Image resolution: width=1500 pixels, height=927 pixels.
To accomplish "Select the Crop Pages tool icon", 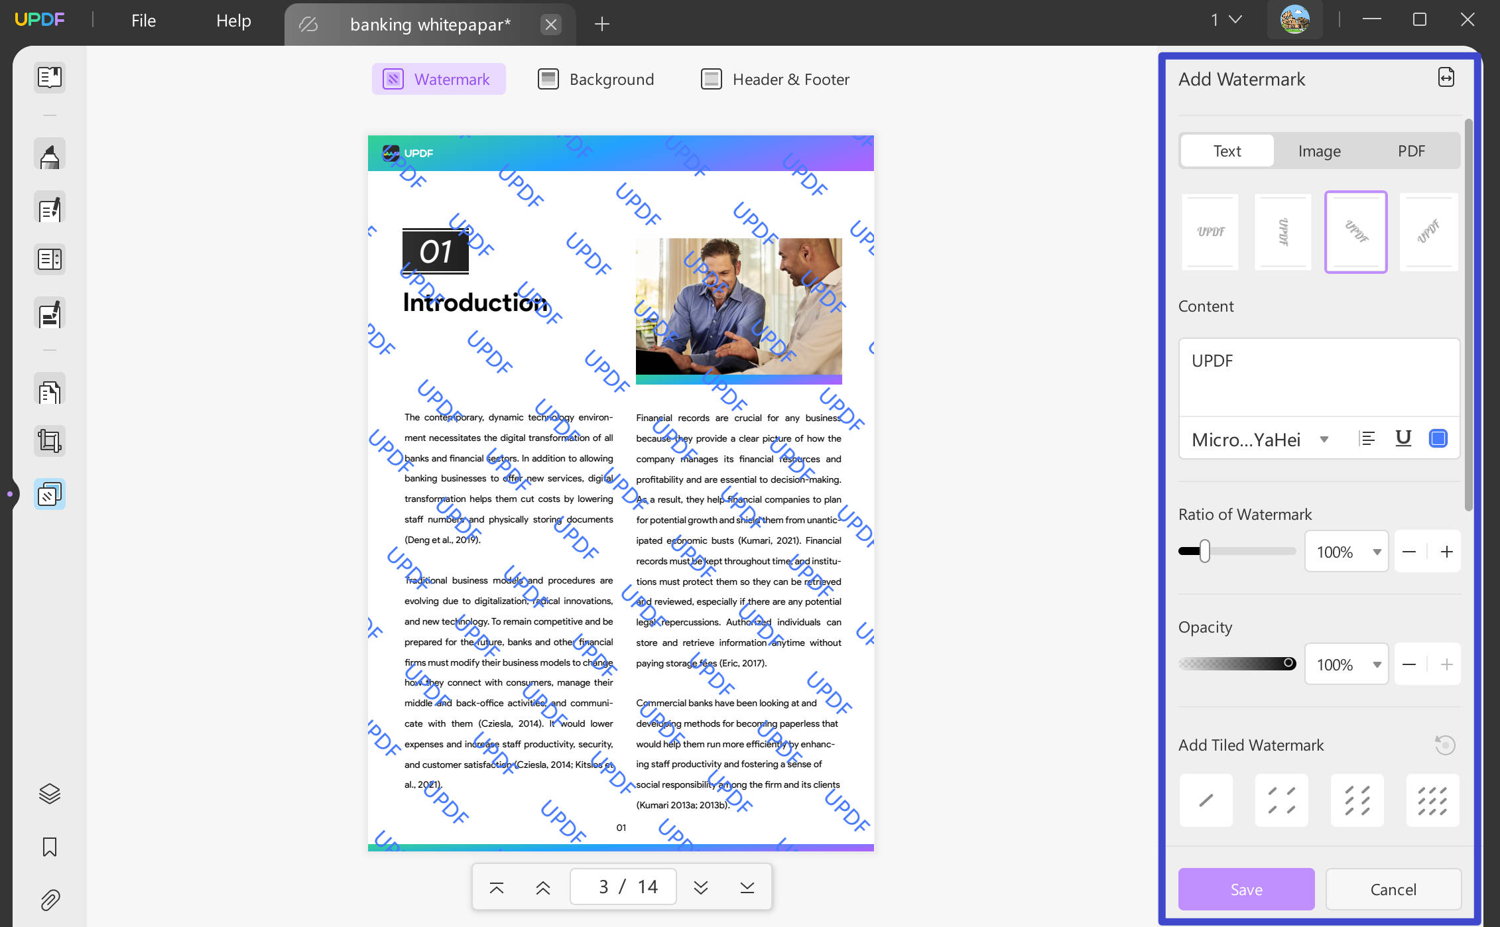I will [50, 441].
